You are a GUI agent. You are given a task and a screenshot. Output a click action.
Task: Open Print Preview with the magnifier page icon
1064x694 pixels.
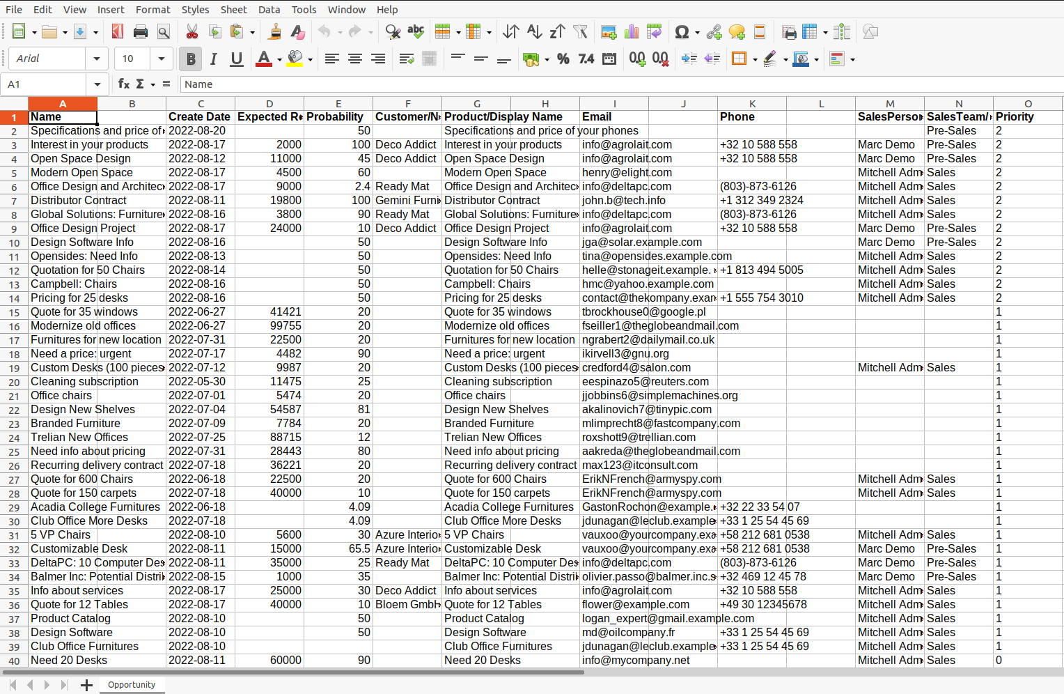(x=164, y=31)
